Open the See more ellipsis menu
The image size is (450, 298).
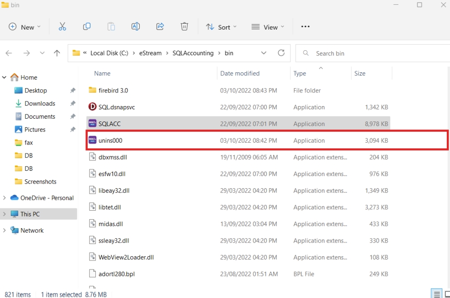point(305,27)
